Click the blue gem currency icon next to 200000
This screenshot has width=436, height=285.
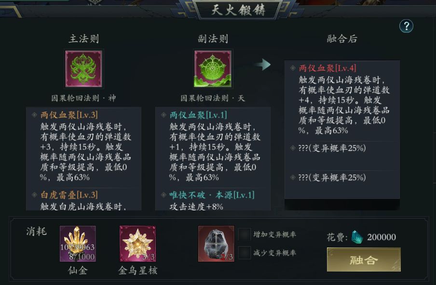pos(357,237)
